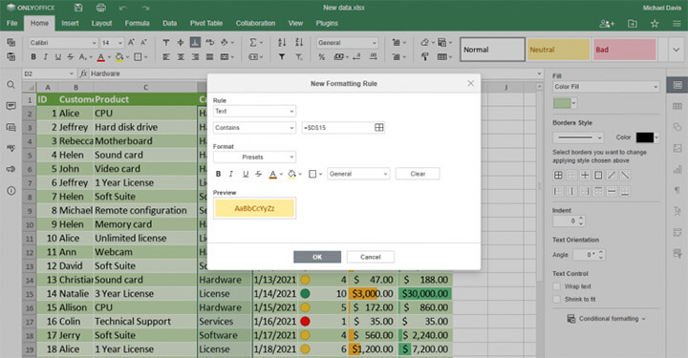Click the manage sharing user icon top right
The height and width of the screenshot is (358, 688).
(607, 24)
